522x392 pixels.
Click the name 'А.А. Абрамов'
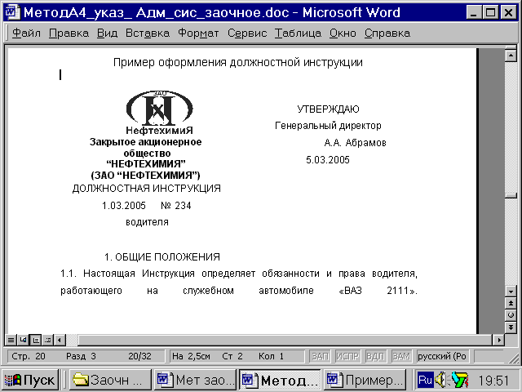355,143
